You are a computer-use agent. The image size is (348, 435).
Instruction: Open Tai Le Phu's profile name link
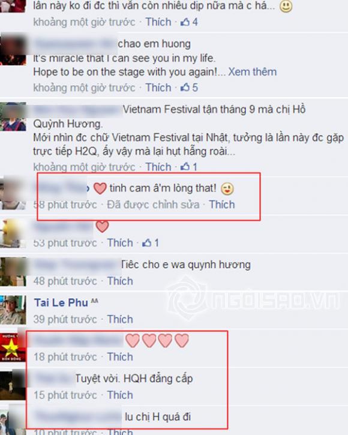(61, 302)
